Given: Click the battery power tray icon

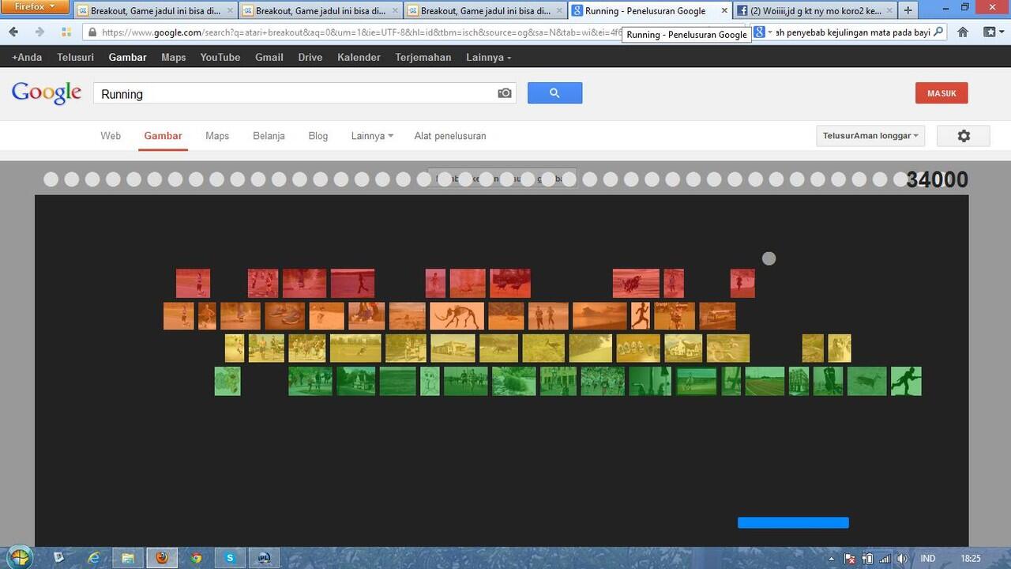Looking at the screenshot, I should [x=867, y=559].
